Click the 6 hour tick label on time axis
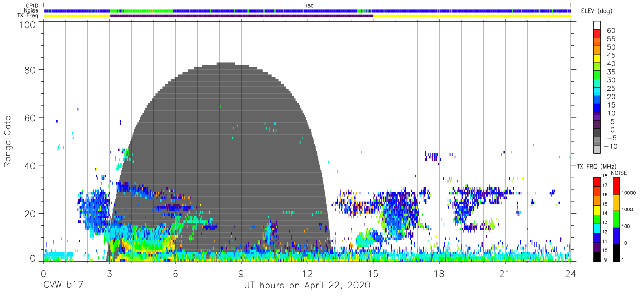The image size is (642, 296). [x=175, y=274]
